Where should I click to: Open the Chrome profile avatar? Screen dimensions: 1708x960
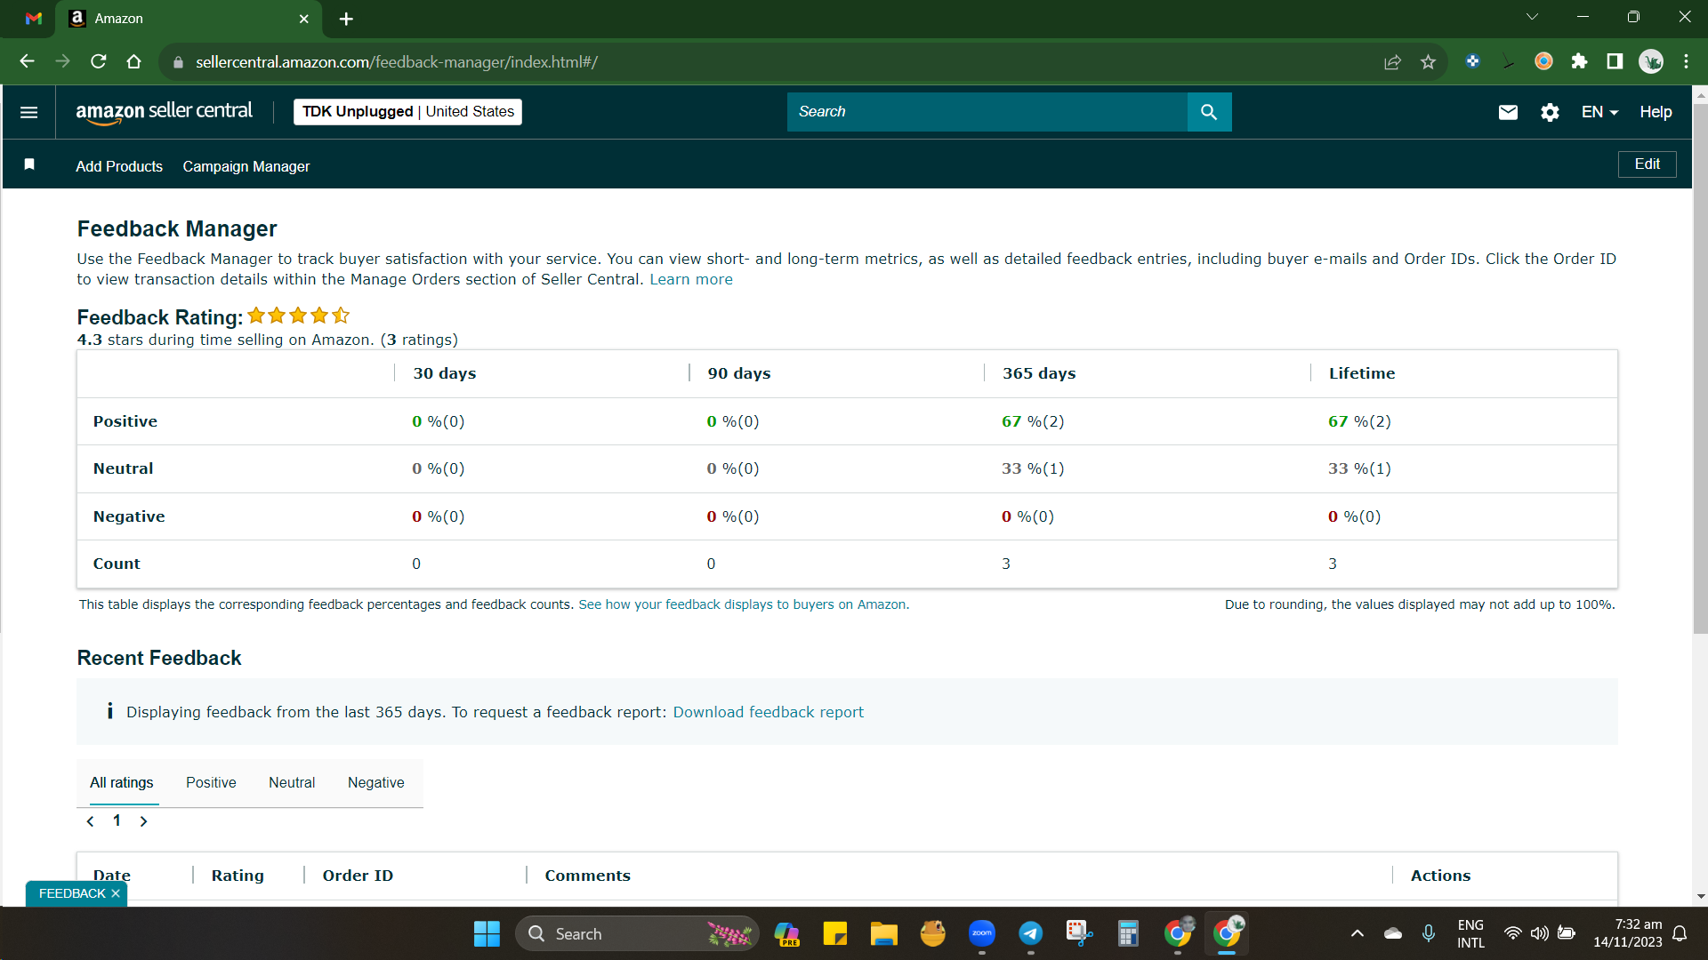click(1651, 61)
